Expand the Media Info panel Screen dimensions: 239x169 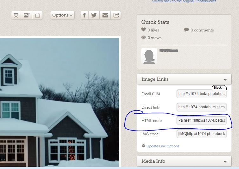pos(225,161)
